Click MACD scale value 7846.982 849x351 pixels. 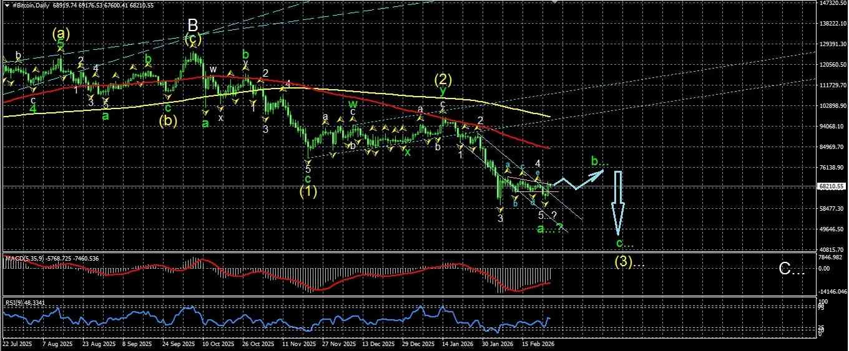click(x=830, y=256)
